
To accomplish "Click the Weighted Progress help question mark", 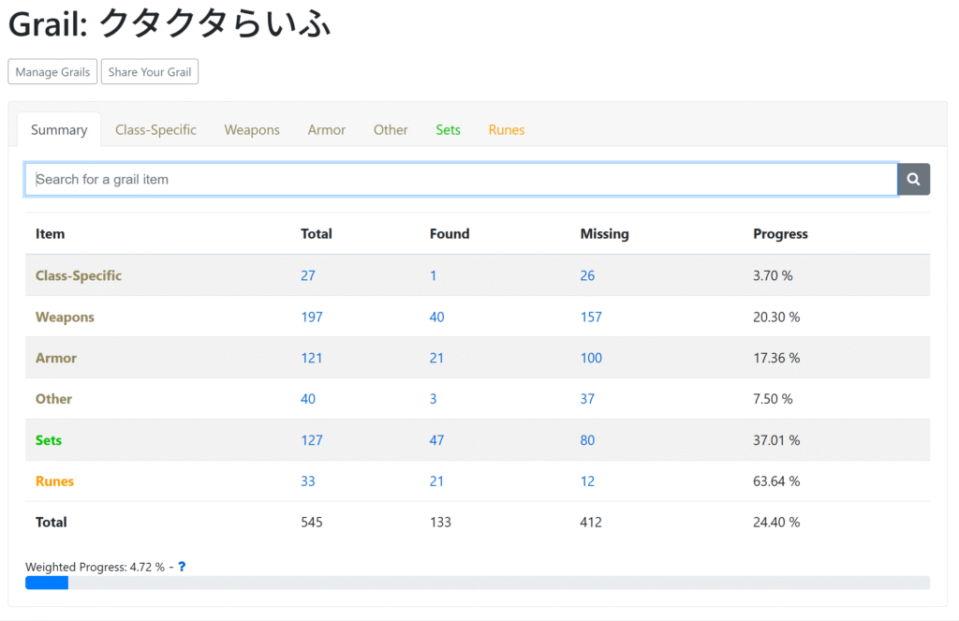I will tap(182, 567).
